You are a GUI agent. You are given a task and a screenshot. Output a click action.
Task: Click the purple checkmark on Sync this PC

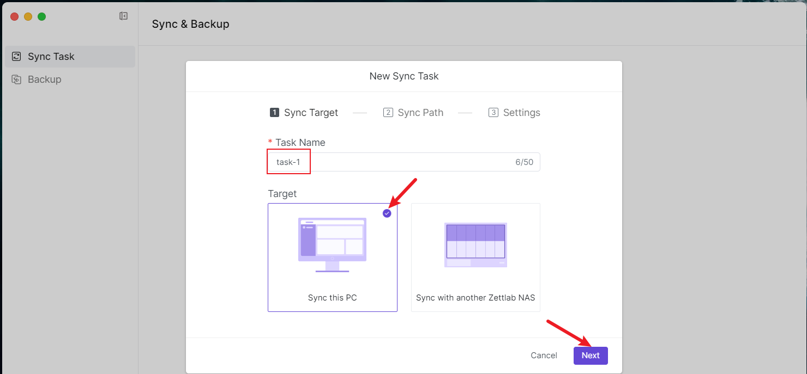tap(387, 213)
